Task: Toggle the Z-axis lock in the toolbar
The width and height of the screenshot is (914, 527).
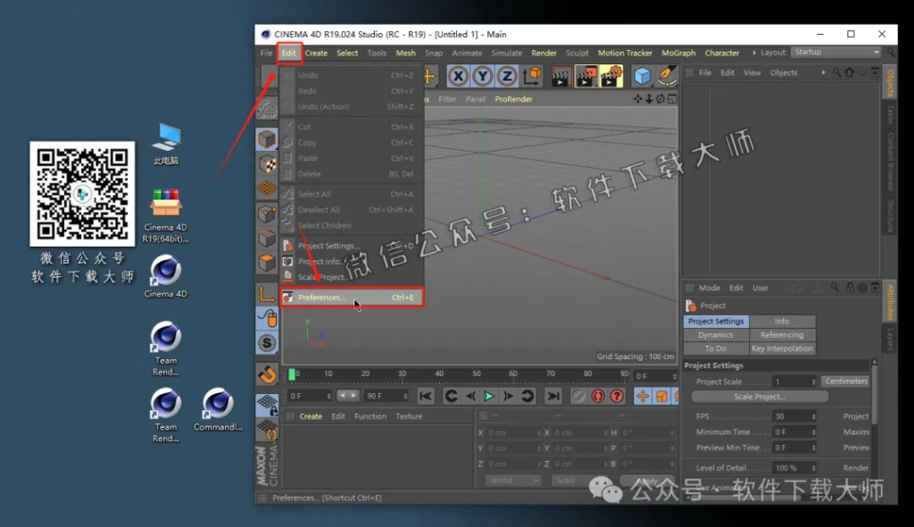Action: tap(507, 75)
